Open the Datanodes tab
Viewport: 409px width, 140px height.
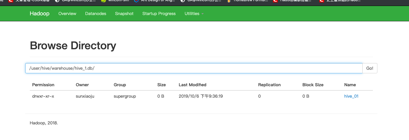coord(96,14)
